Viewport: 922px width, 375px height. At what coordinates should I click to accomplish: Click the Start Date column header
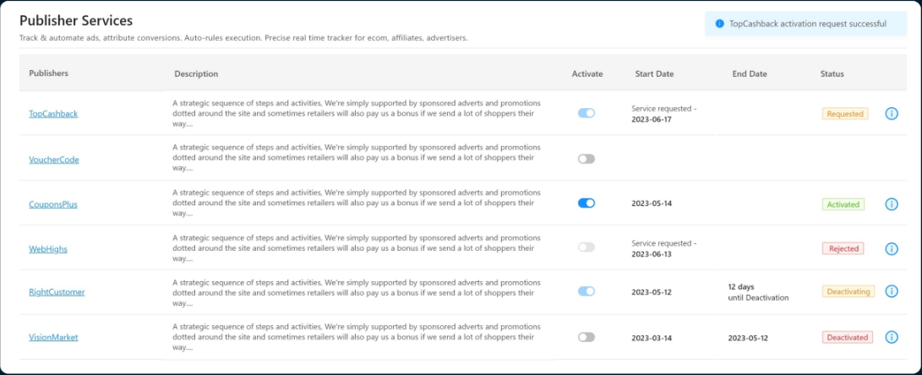654,73
